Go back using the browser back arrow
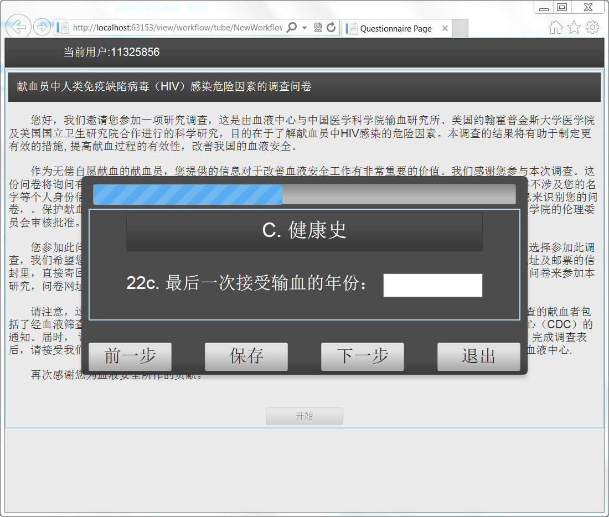The image size is (609, 517). coord(18,27)
